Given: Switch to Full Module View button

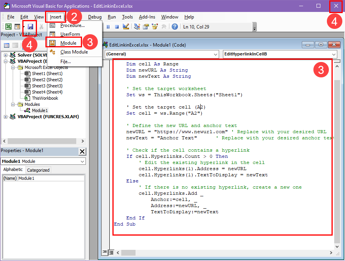Looking at the screenshot, I should tap(111, 253).
